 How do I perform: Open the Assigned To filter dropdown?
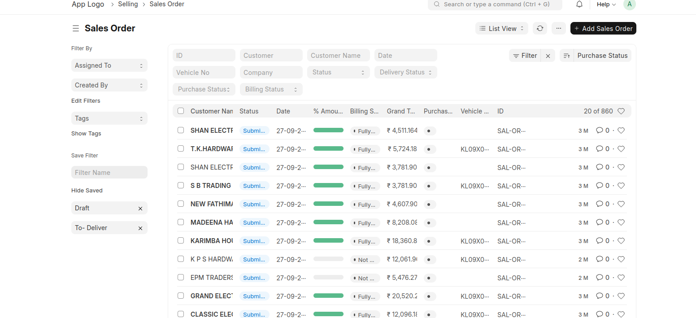109,65
